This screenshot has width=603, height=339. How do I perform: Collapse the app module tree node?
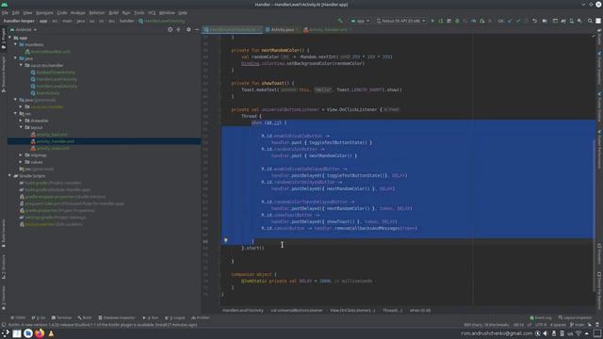(x=10, y=38)
